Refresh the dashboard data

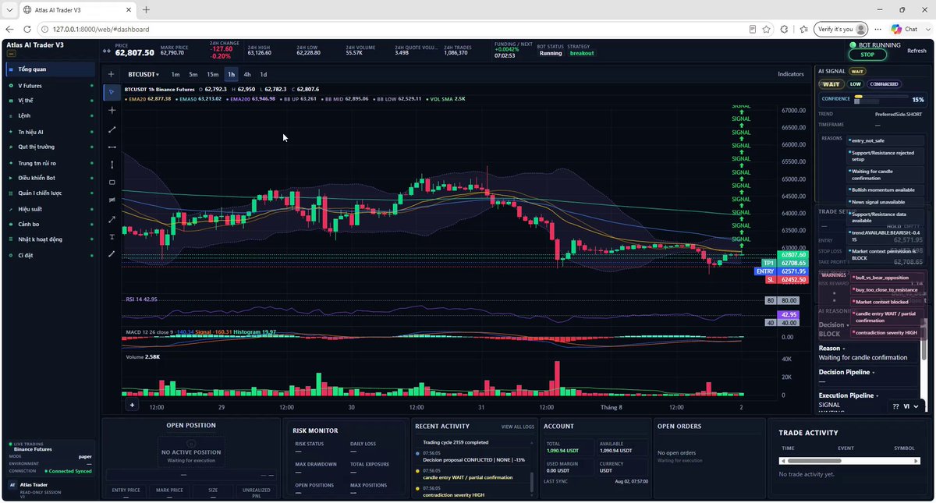(x=916, y=51)
